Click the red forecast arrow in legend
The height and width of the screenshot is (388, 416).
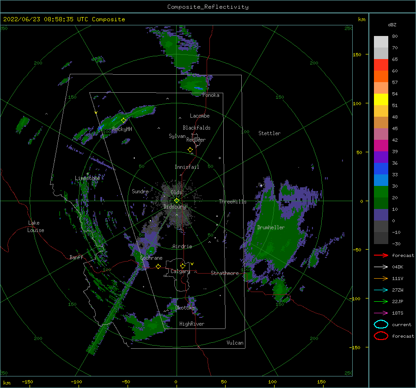point(381,255)
